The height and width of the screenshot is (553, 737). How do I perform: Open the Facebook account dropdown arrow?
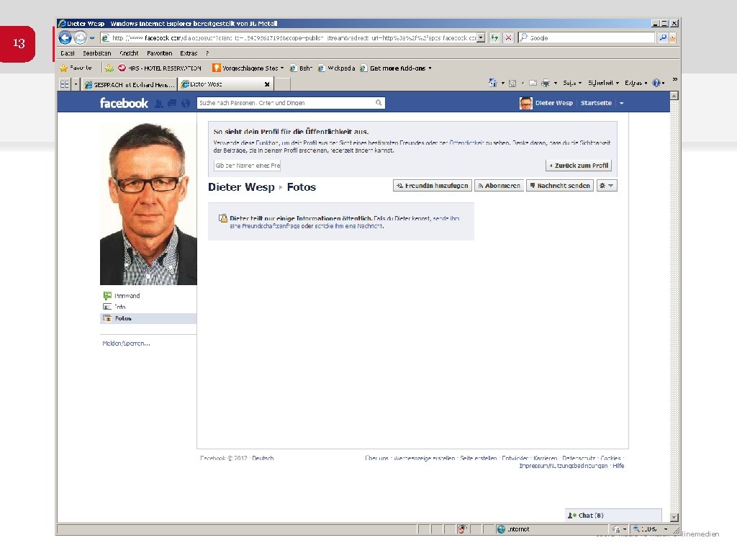621,103
